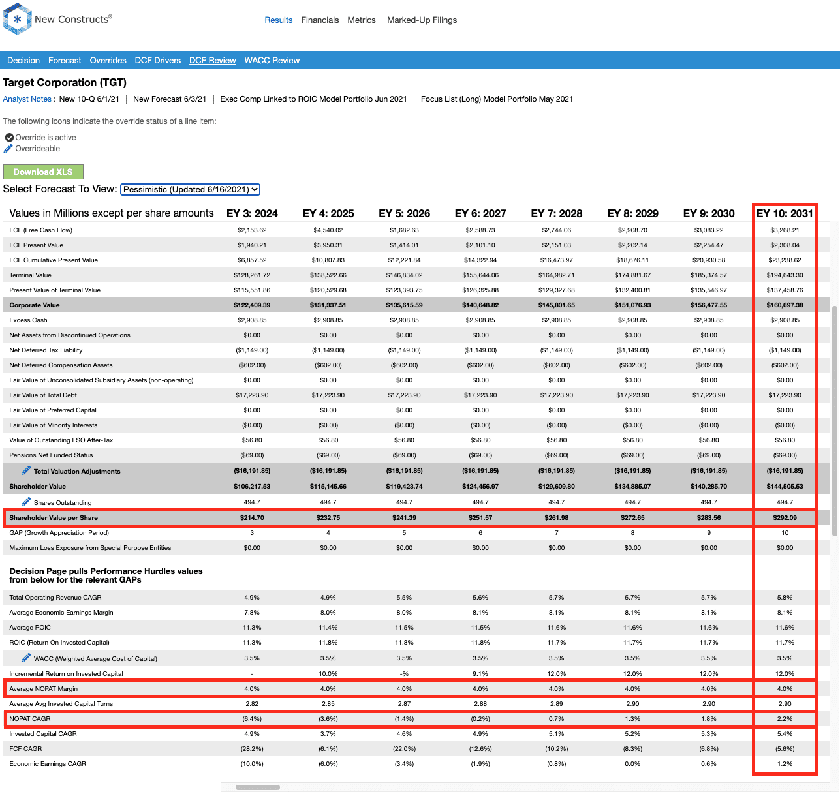The image size is (840, 792).
Task: Click the Shareholder Value per Share row label
Action: (x=54, y=518)
